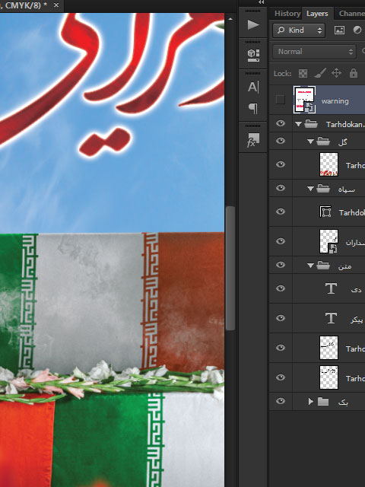Click the lock transparent pixels icon
Image resolution: width=365 pixels, height=487 pixels.
(x=303, y=73)
